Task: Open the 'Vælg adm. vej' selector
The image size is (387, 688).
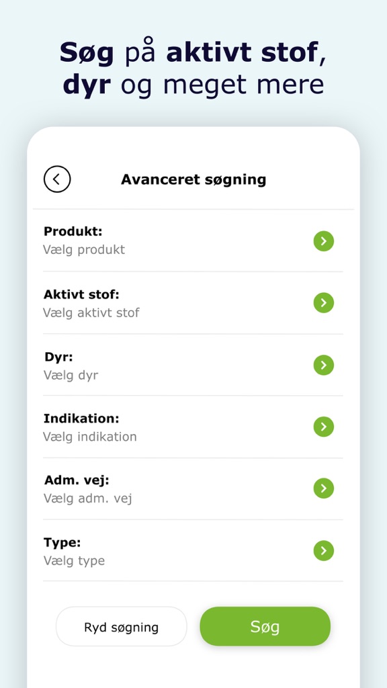Action: click(193, 489)
